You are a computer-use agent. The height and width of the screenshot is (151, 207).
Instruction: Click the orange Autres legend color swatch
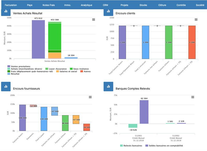click(x=82, y=71)
